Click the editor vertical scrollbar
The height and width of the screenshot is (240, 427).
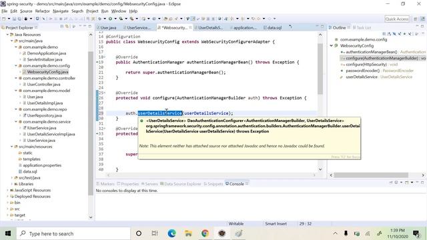320,68
